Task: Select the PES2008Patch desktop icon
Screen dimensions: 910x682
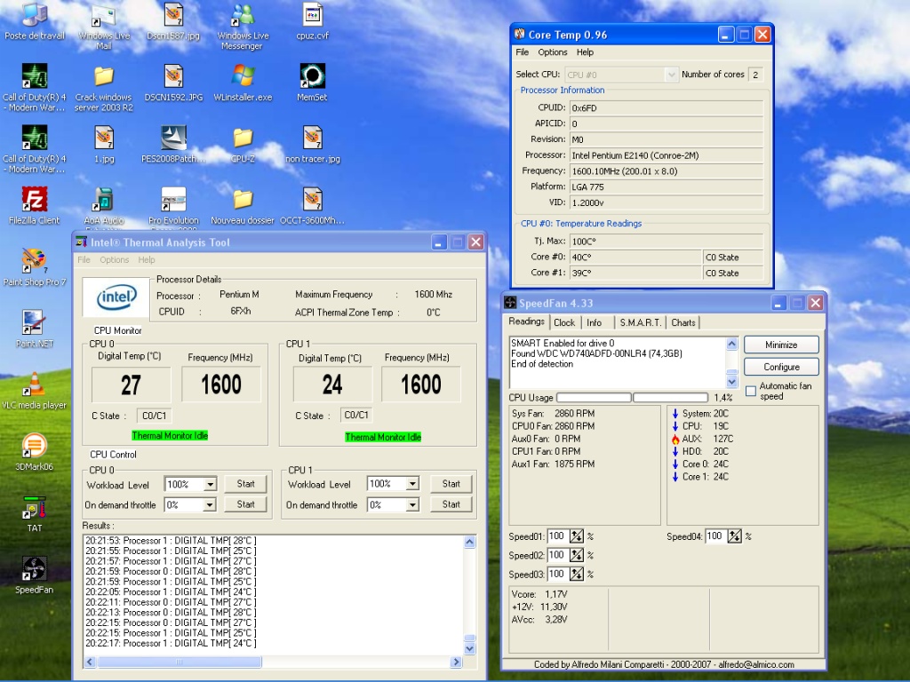Action: click(x=173, y=145)
